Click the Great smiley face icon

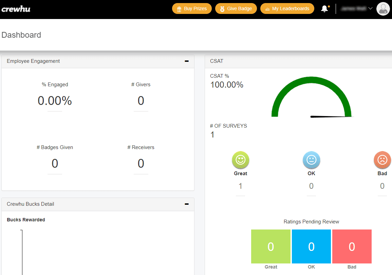[x=240, y=160]
